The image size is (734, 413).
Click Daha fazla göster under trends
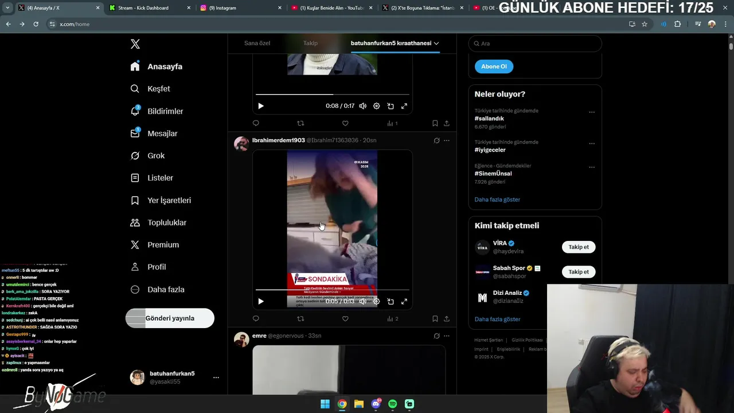pos(497,200)
